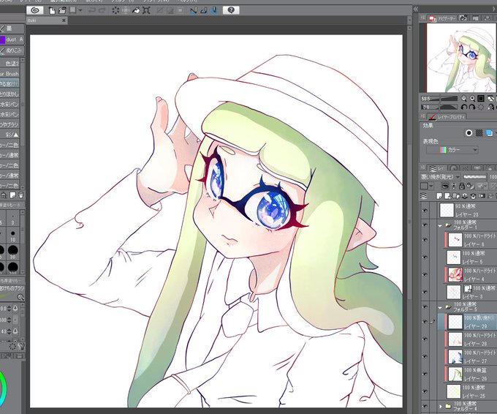Open the layer blending mode dropdown

pyautogui.click(x=440, y=177)
